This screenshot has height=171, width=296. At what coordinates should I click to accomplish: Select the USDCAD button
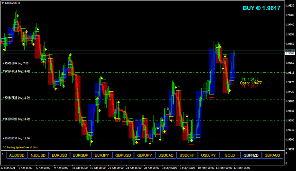pyautogui.click(x=166, y=155)
